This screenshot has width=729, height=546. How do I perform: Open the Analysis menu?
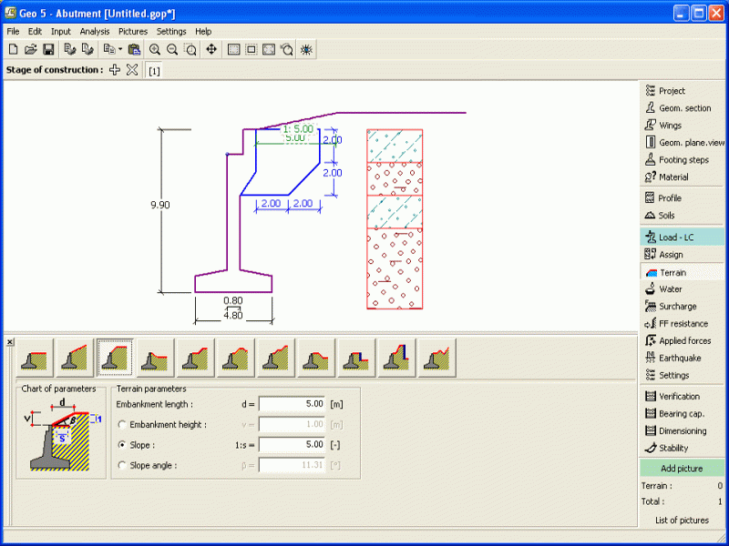[94, 31]
